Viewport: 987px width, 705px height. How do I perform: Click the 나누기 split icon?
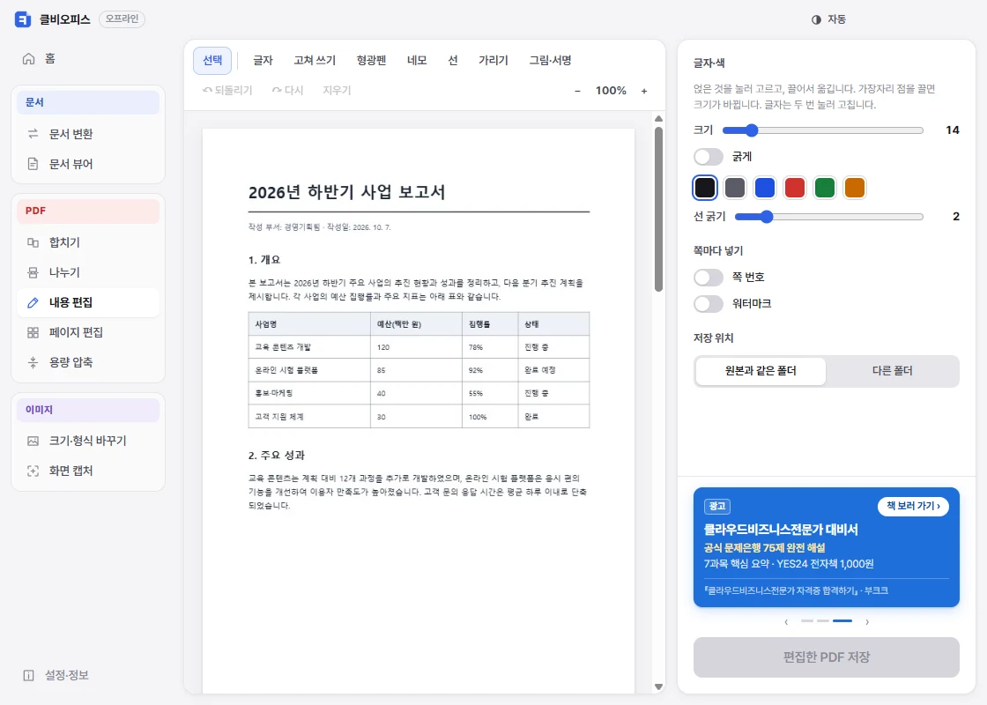click(x=33, y=272)
